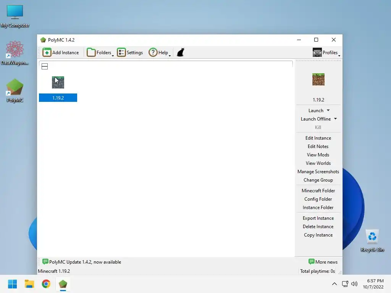Image resolution: width=391 pixels, height=293 pixels.
Task: Click Export Instance
Action: tap(318, 218)
